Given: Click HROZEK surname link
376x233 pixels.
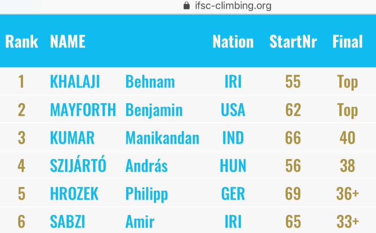Looking at the screenshot, I should [74, 194].
